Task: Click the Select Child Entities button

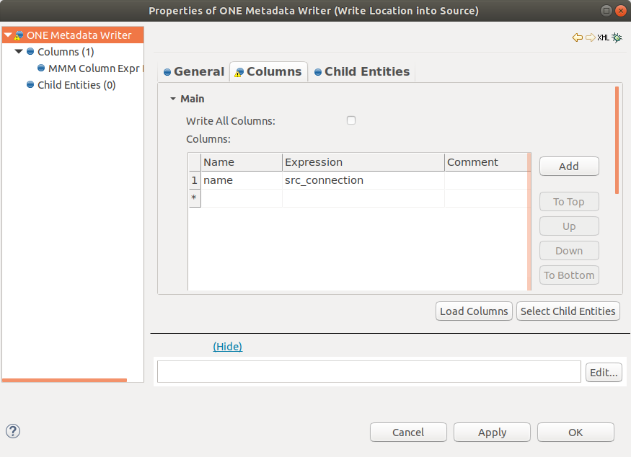Action: coord(568,311)
